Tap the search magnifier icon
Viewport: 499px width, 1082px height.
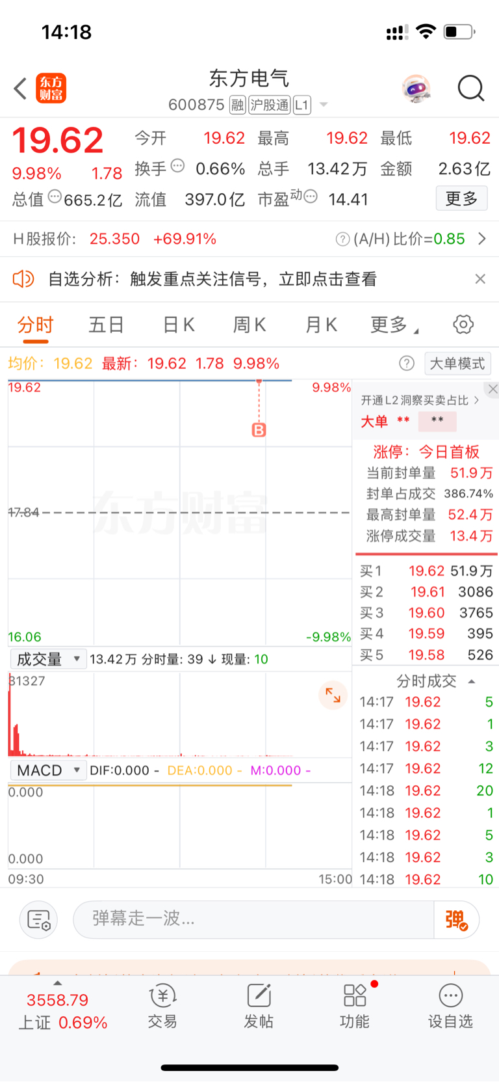471,88
